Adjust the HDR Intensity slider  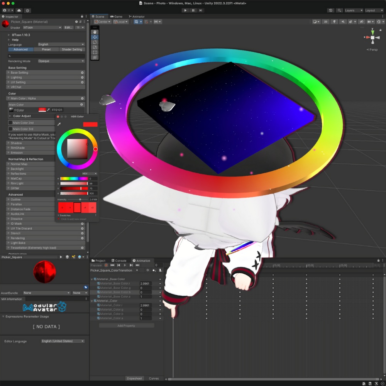click(x=78, y=200)
